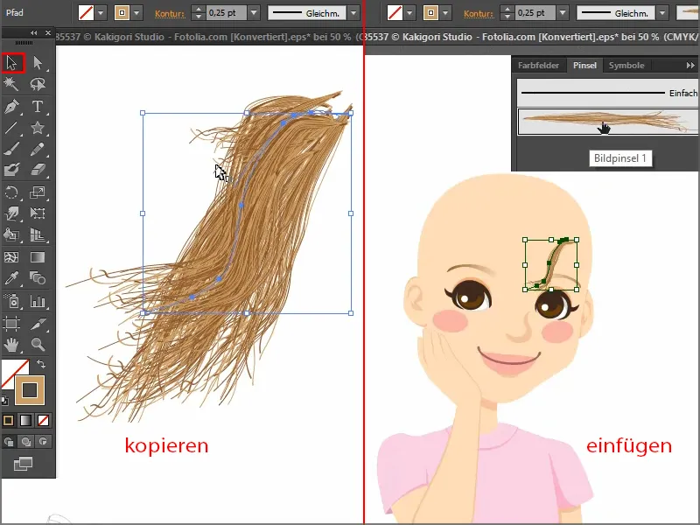Click the 0,25 pt field in left control bar
The height and width of the screenshot is (525, 700).
tap(227, 13)
